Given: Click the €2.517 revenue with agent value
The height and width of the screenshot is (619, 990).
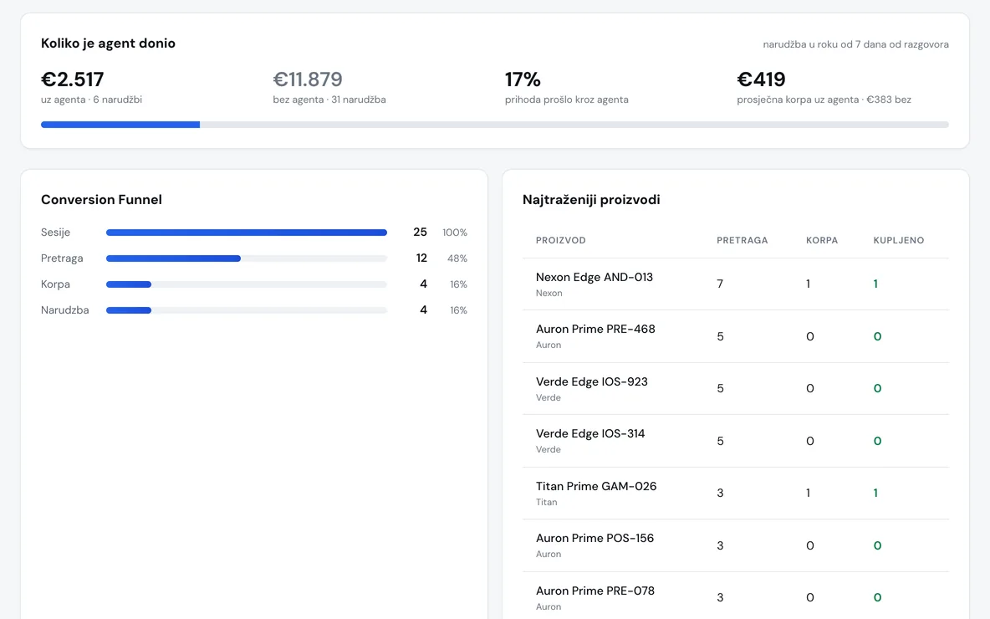Looking at the screenshot, I should [x=72, y=79].
